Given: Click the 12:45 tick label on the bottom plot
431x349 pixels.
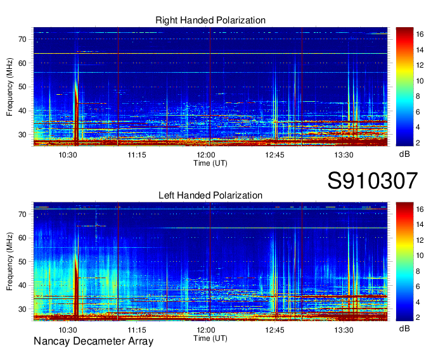Looking at the screenshot, I should click(275, 330).
